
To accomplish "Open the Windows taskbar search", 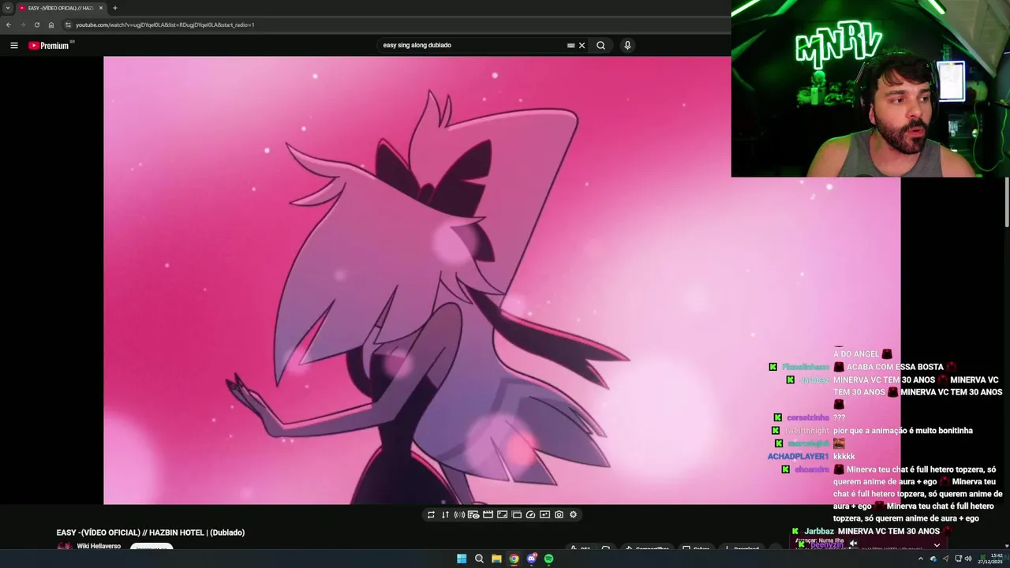I will pos(479,559).
